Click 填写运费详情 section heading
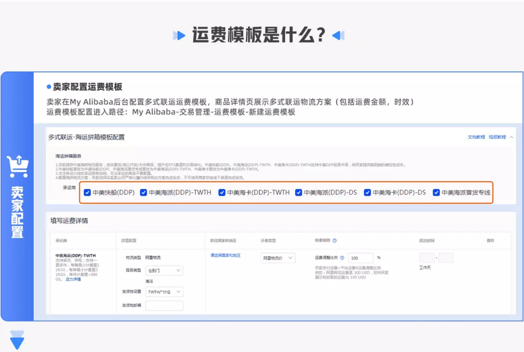Viewport: 524px width, 352px height. pyautogui.click(x=69, y=221)
